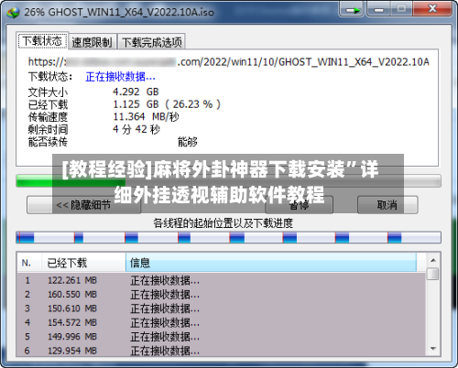Click the 已经下载 column header
Screen dimensions: 458x368
click(x=83, y=263)
